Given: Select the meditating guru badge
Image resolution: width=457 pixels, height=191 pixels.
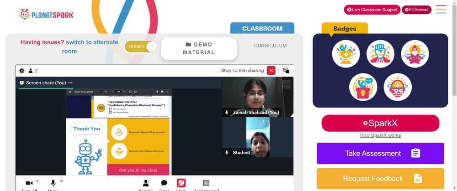Looking at the screenshot, I should click(x=415, y=54).
